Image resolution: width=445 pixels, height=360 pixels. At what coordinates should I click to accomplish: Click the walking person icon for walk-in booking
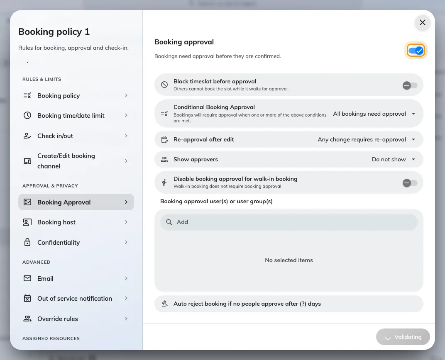click(164, 182)
